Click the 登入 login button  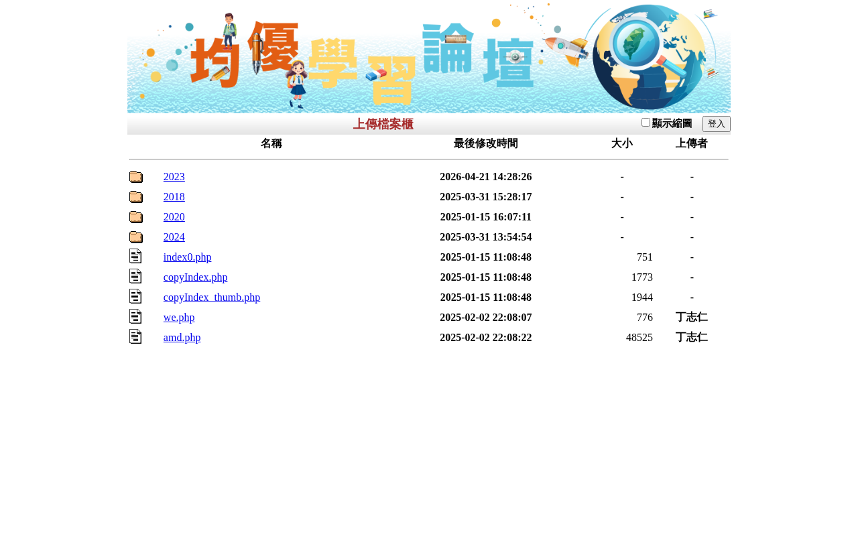click(717, 124)
